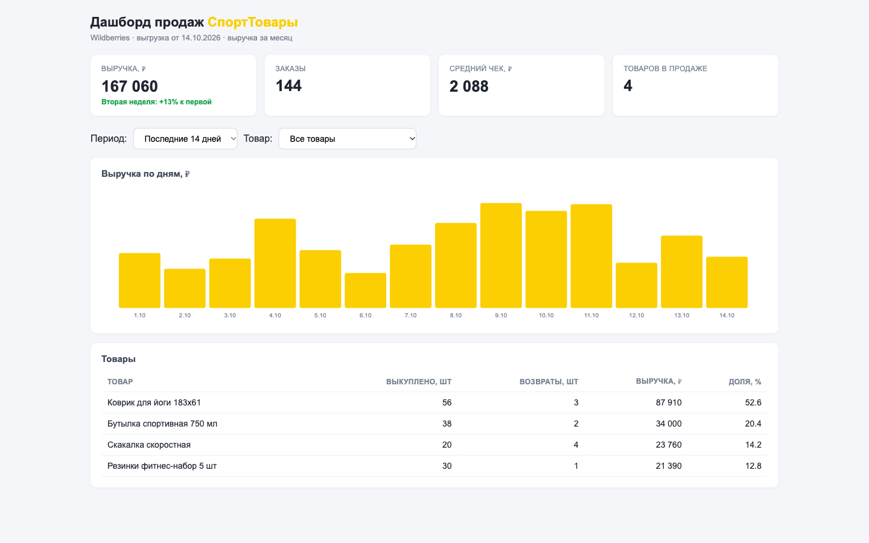Image resolution: width=869 pixels, height=543 pixels.
Task: Click 'Вторая неделя: +13% к первой' note
Action: point(156,102)
